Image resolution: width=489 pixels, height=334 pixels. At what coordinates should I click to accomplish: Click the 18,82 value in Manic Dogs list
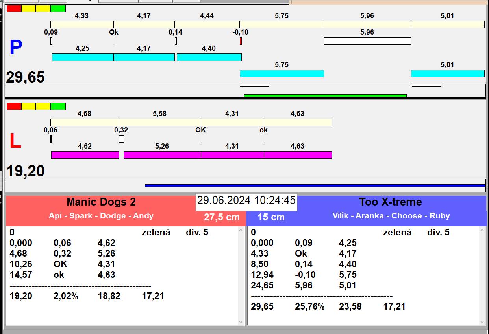(109, 296)
